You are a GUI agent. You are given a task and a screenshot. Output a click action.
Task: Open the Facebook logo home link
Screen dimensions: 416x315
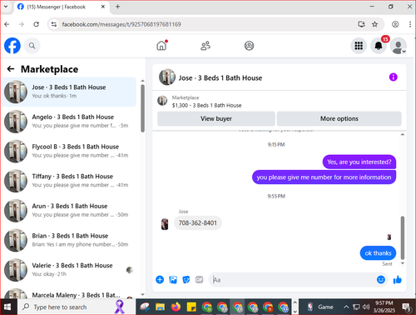(x=12, y=46)
